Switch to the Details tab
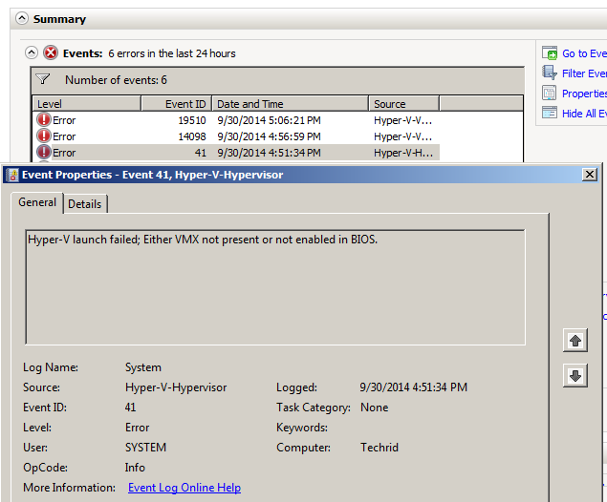 click(x=85, y=204)
